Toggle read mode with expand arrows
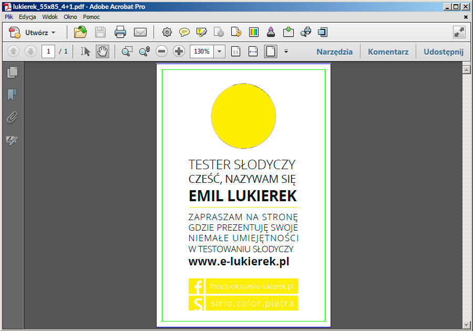 click(459, 33)
